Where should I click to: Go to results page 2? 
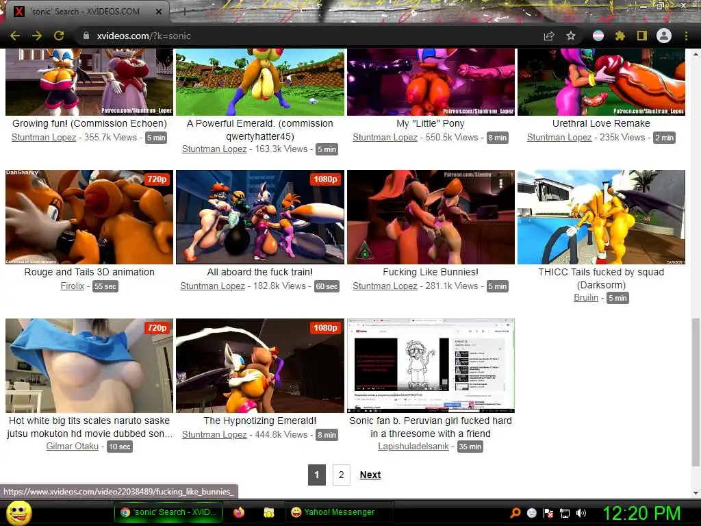[x=341, y=475]
